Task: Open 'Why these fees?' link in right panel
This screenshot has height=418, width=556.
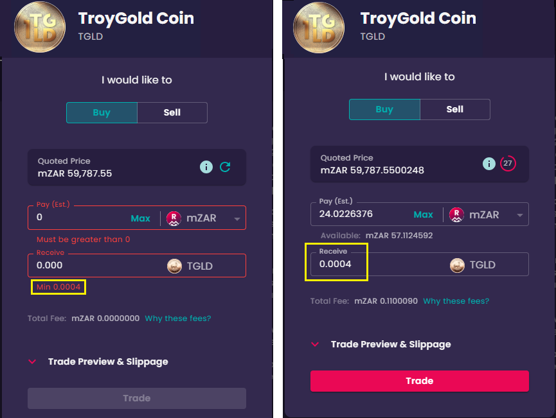Action: [x=456, y=301]
